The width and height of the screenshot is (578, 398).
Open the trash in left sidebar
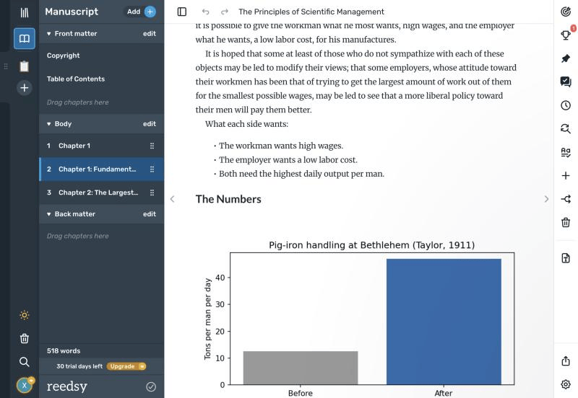tap(25, 338)
